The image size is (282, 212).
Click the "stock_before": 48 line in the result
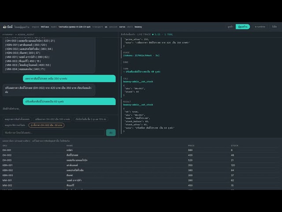pos(137,121)
